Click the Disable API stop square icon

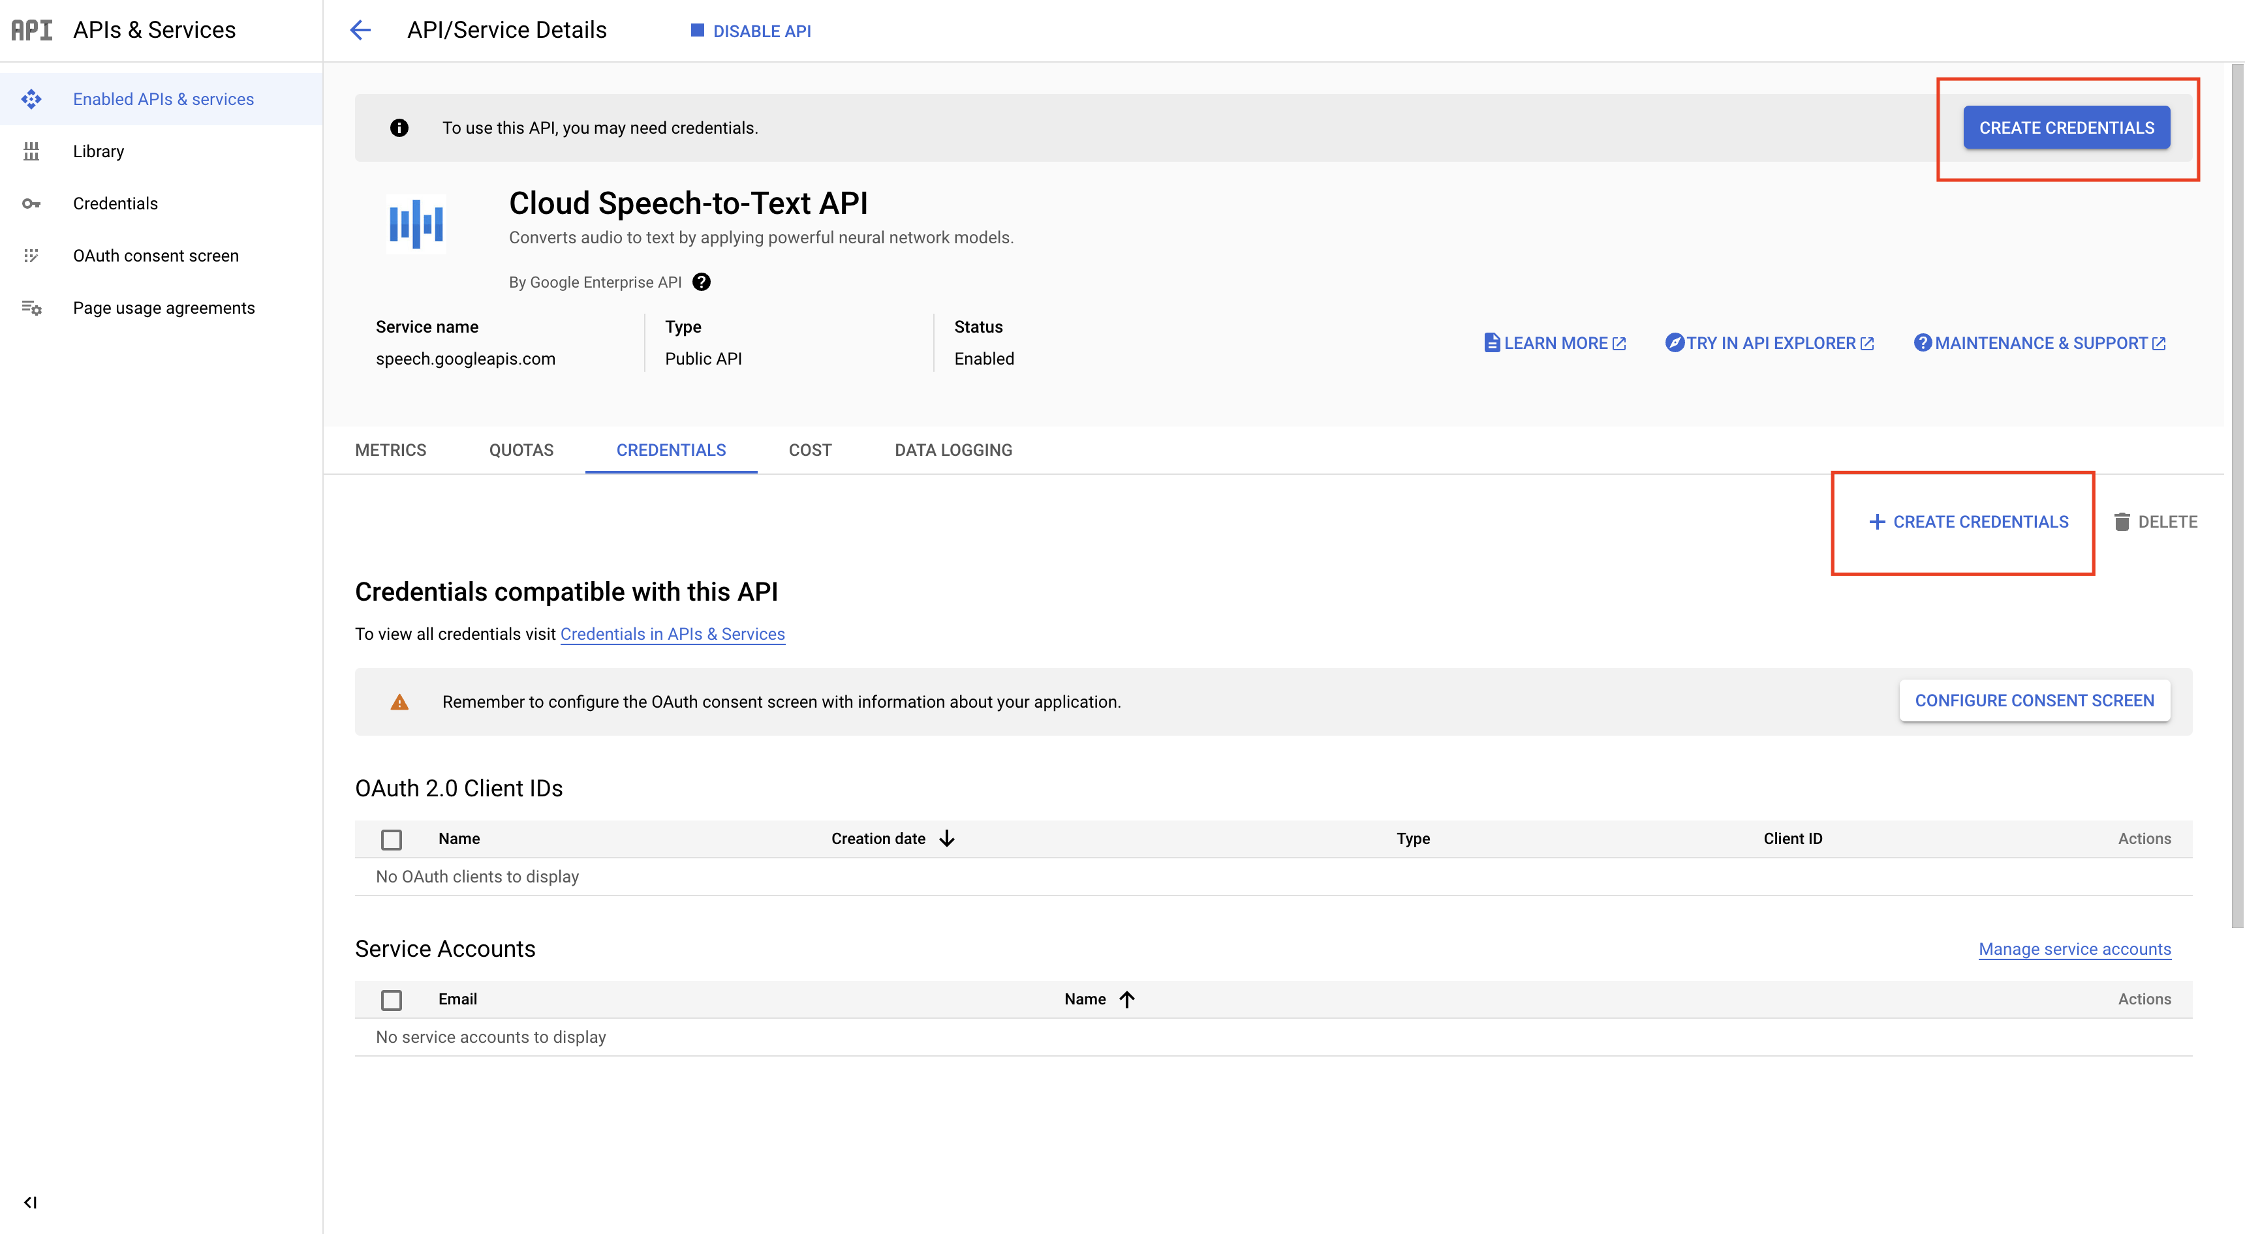coord(697,31)
